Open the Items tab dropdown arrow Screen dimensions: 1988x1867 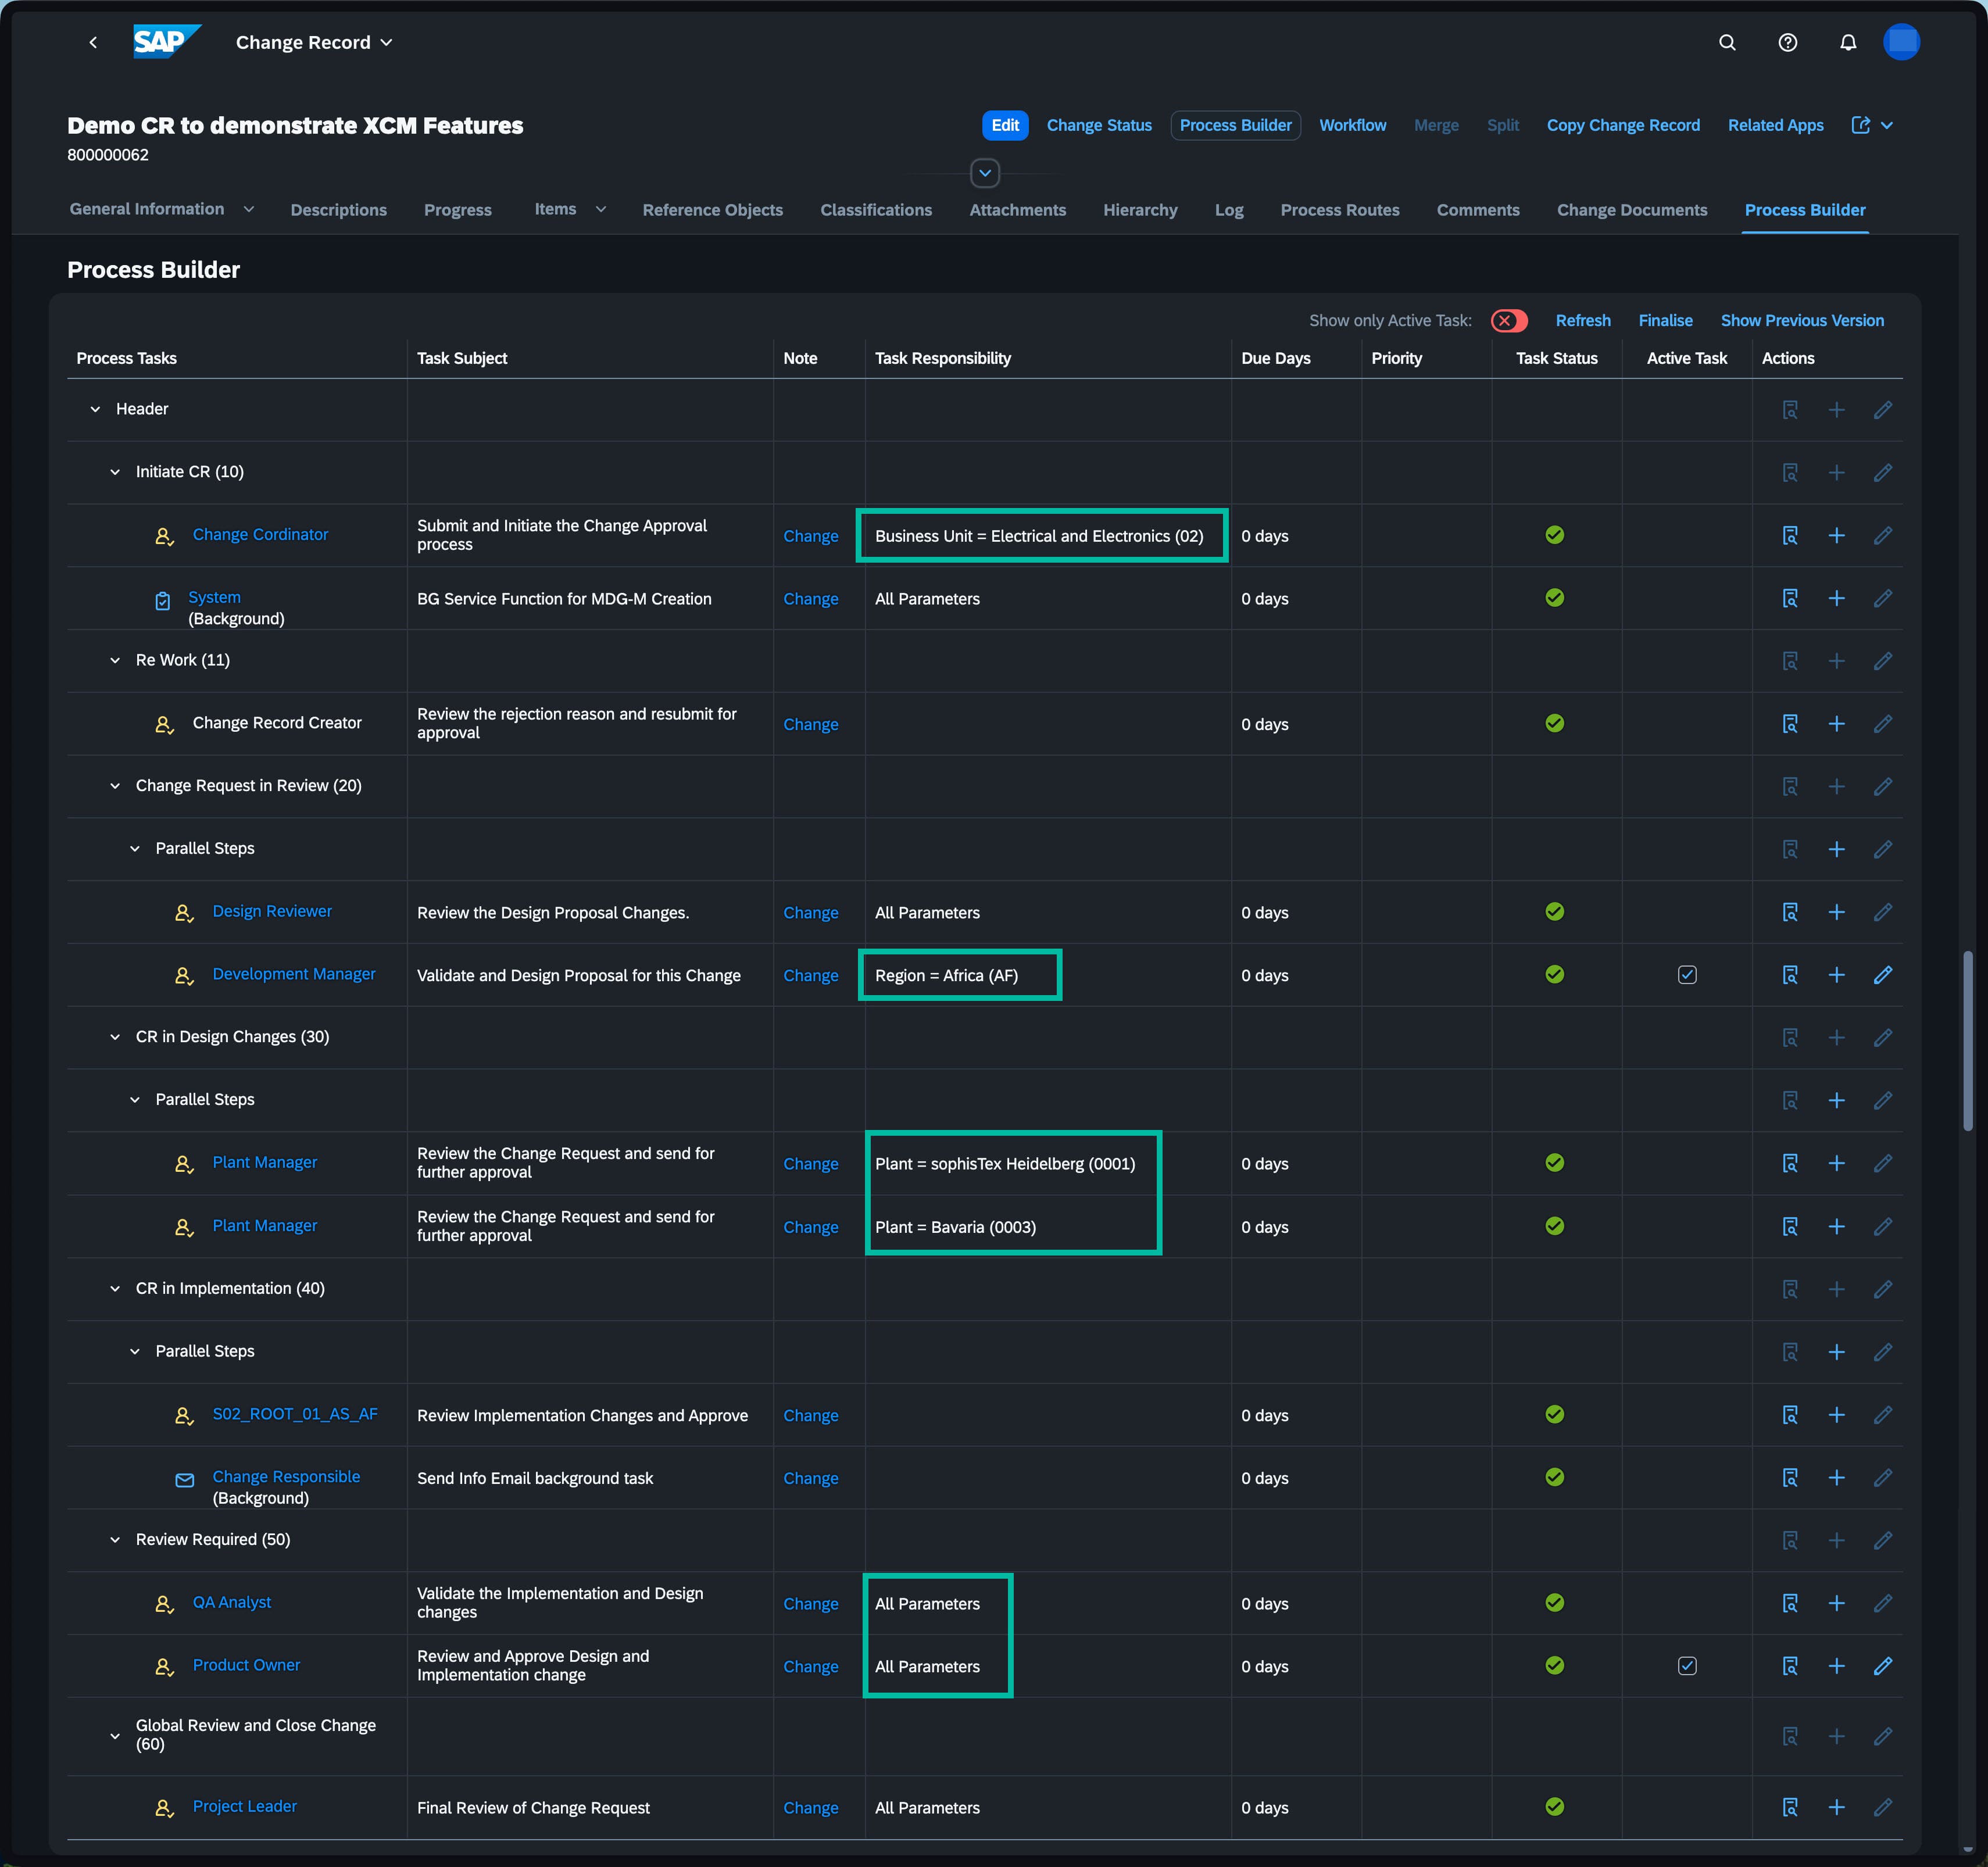(x=601, y=209)
